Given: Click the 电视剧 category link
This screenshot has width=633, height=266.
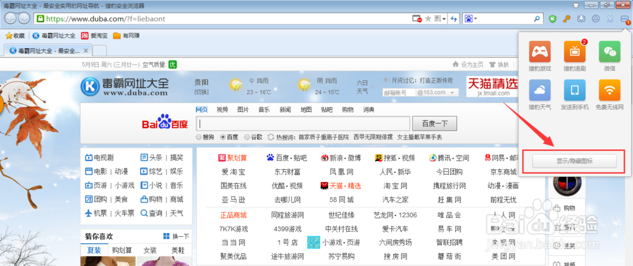Looking at the screenshot, I should 99,157.
